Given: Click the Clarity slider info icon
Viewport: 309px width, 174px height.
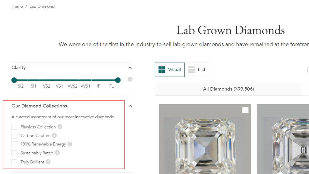Looking at the screenshot, I should pos(130,79).
